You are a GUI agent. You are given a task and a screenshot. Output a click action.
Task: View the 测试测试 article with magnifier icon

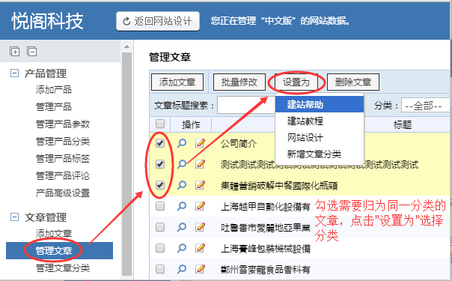coord(182,164)
